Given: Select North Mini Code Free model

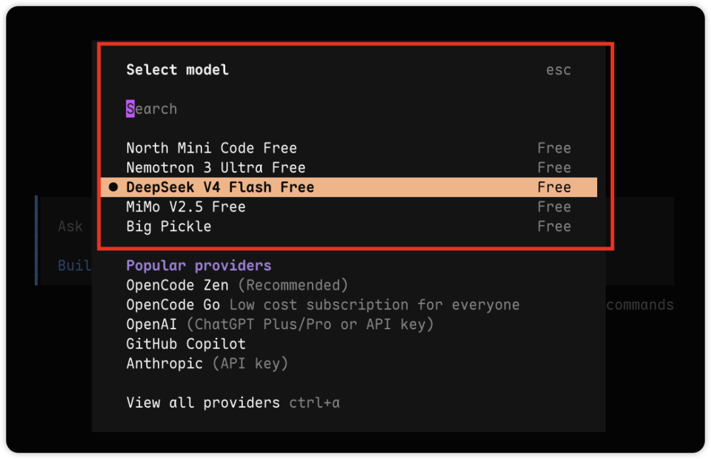Looking at the screenshot, I should [x=348, y=148].
